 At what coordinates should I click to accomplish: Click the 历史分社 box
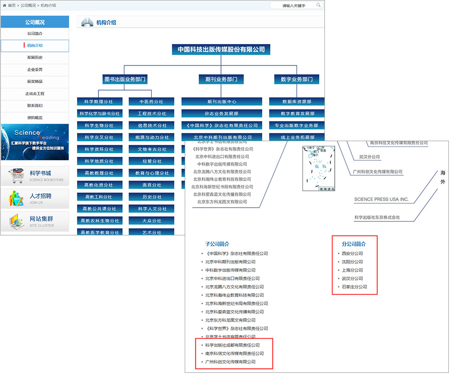coord(151,197)
